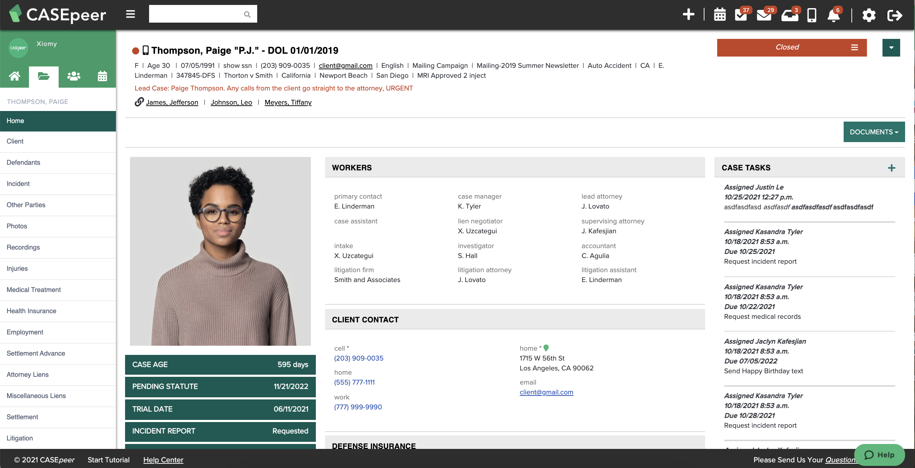Open Attorney Liens section
Screen dimensions: 915x468
pos(58,375)
